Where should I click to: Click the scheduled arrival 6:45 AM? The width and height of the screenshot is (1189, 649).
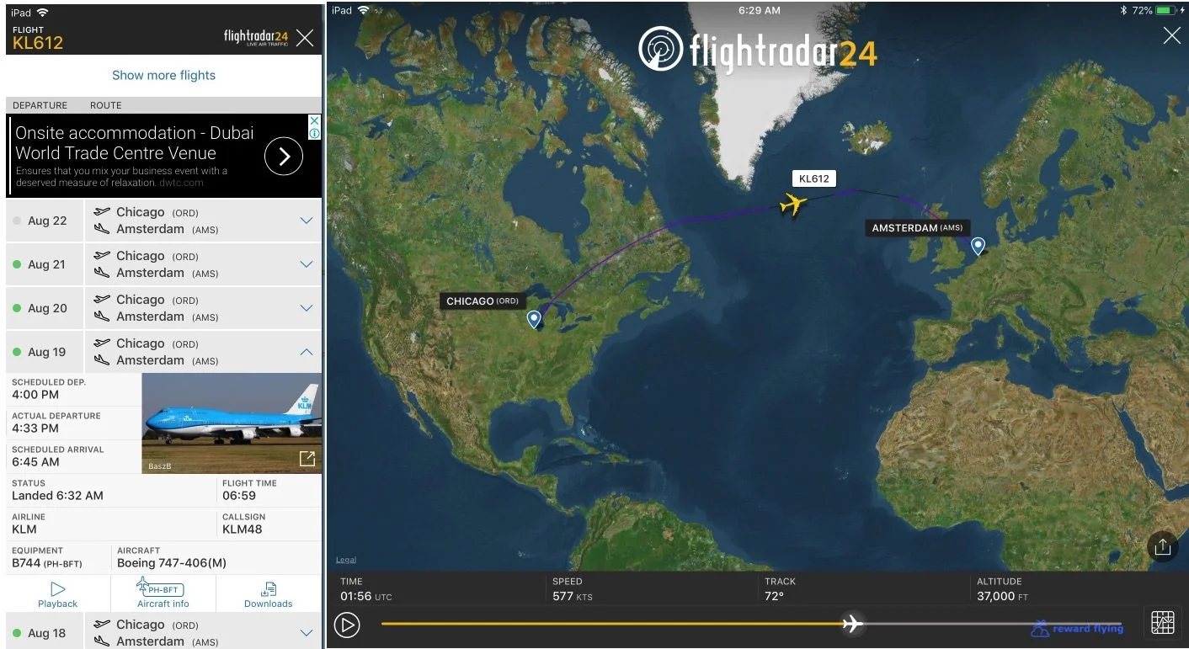click(35, 462)
